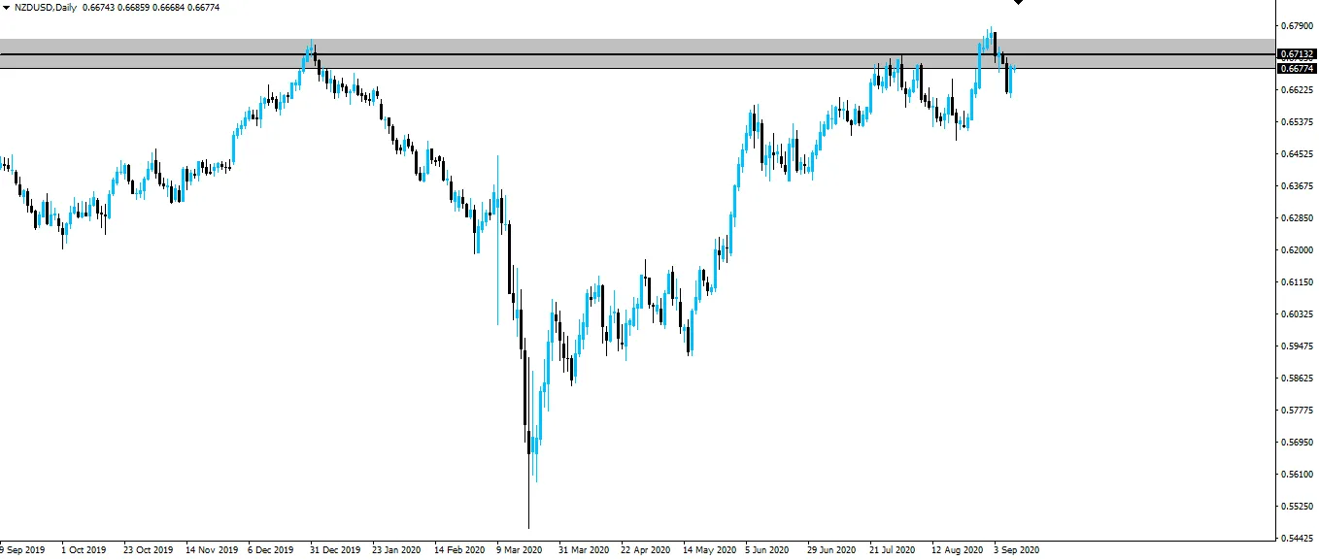The image size is (1319, 560).
Task: Click the 0.64525 price axis label
Action: 1298,153
